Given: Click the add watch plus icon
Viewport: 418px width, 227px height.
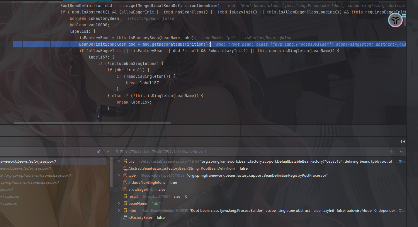Looking at the screenshot, I should (392, 152).
